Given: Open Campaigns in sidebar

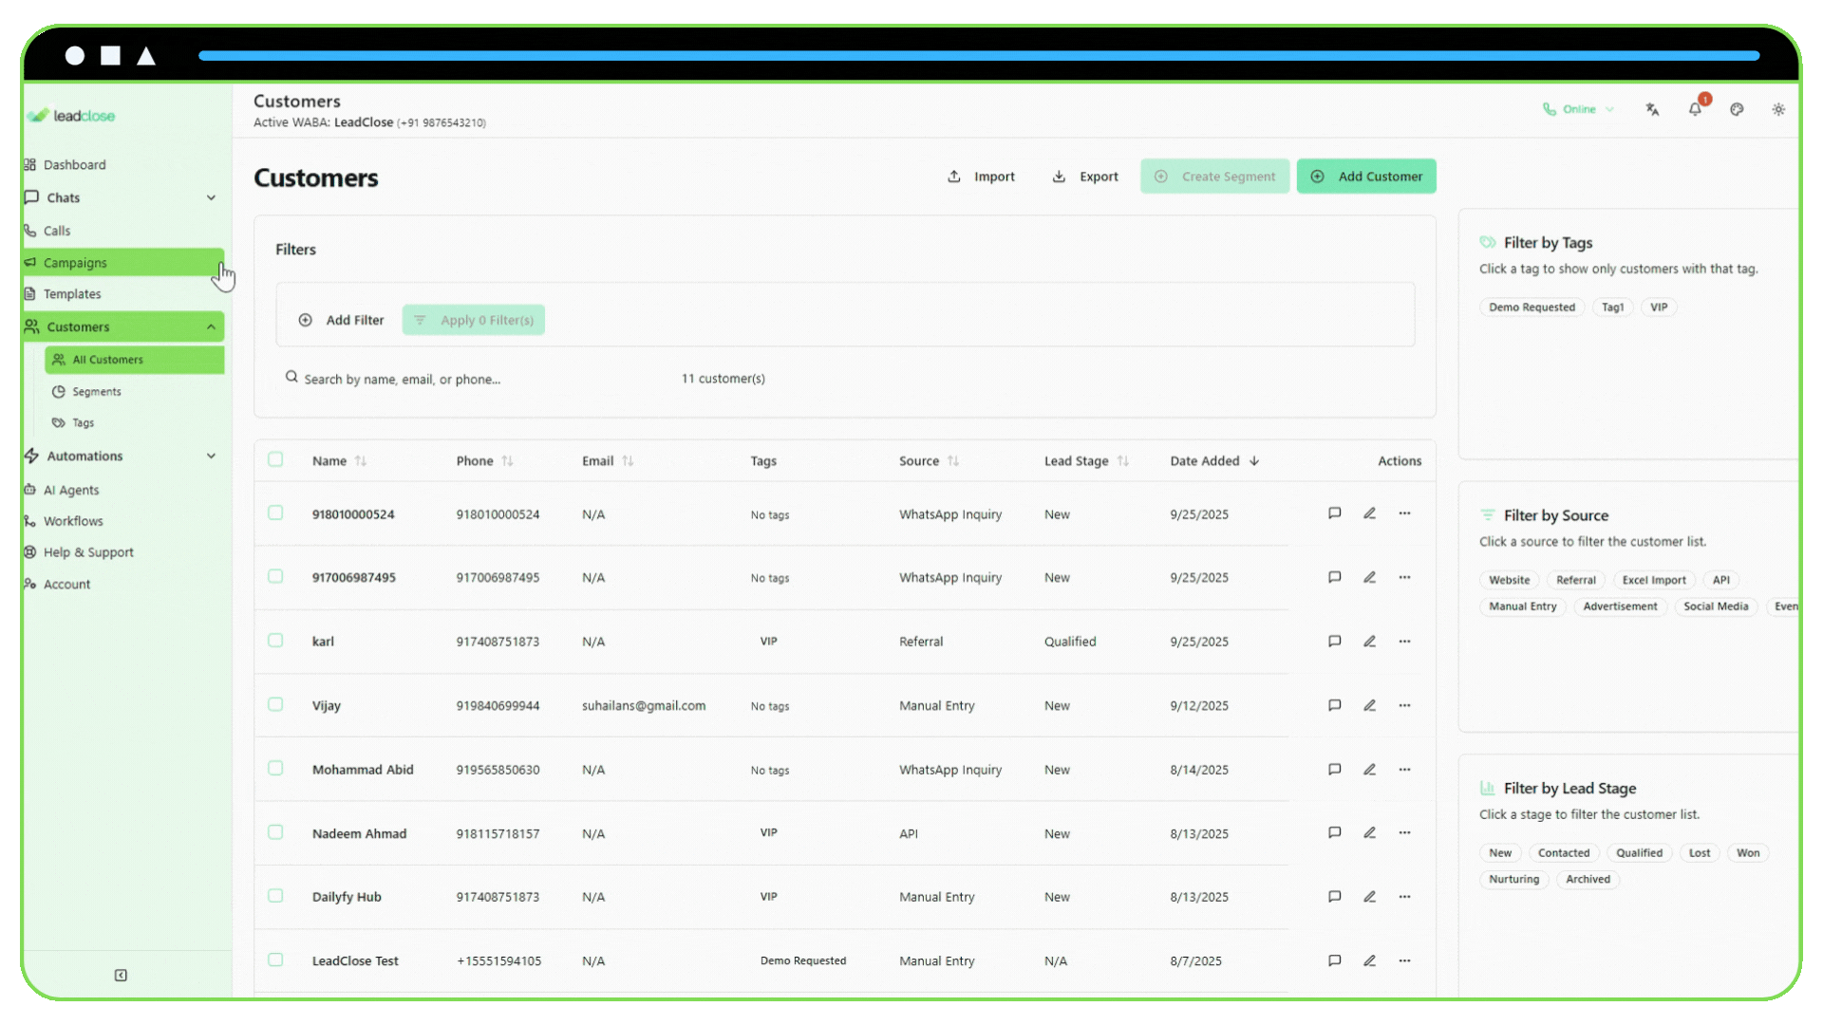Looking at the screenshot, I should pyautogui.click(x=123, y=263).
